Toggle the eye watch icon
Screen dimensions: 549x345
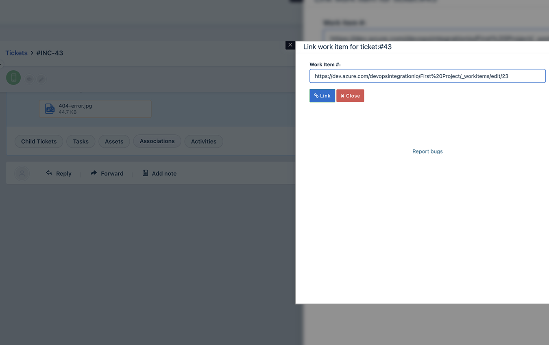tap(29, 79)
